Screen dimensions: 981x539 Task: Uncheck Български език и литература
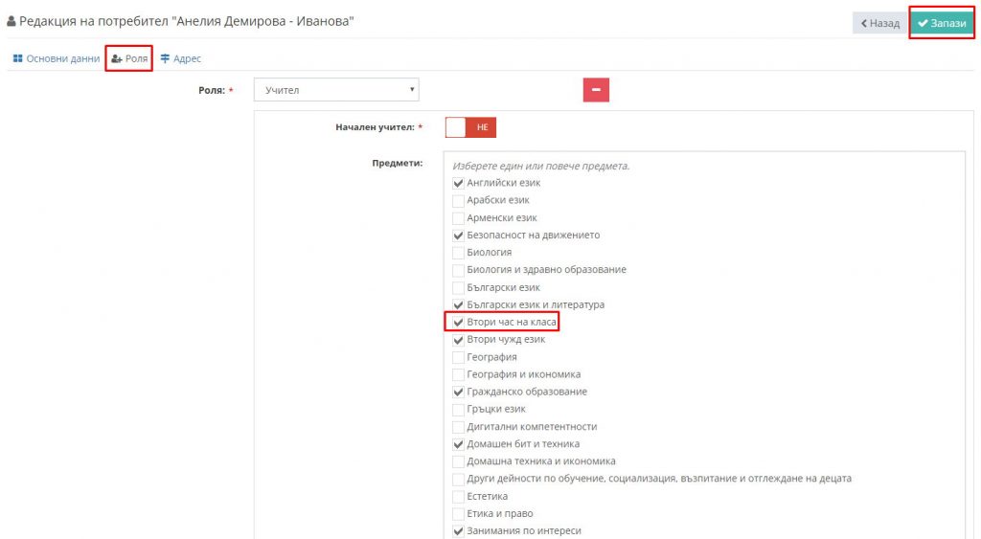point(458,305)
